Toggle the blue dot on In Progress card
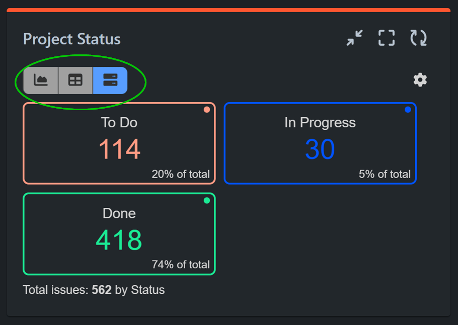Image resolution: width=458 pixels, height=325 pixels. point(408,109)
